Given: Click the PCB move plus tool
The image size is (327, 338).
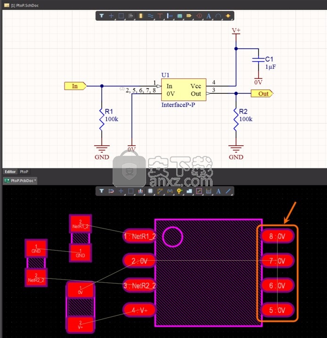Looking at the screenshot, I should (121, 191).
